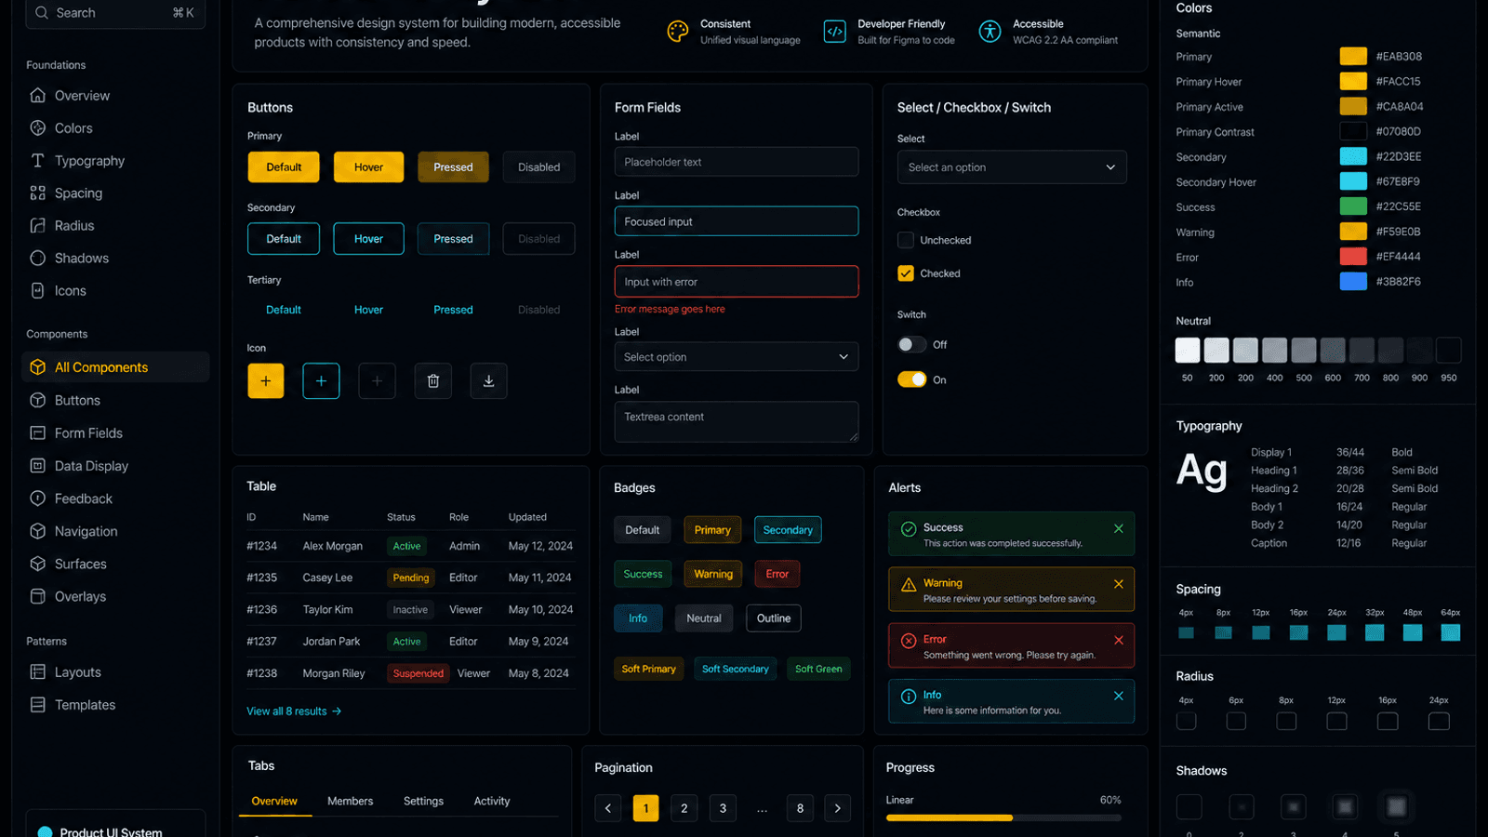Click the Primary Default button
This screenshot has width=1488, height=837.
[x=284, y=167]
